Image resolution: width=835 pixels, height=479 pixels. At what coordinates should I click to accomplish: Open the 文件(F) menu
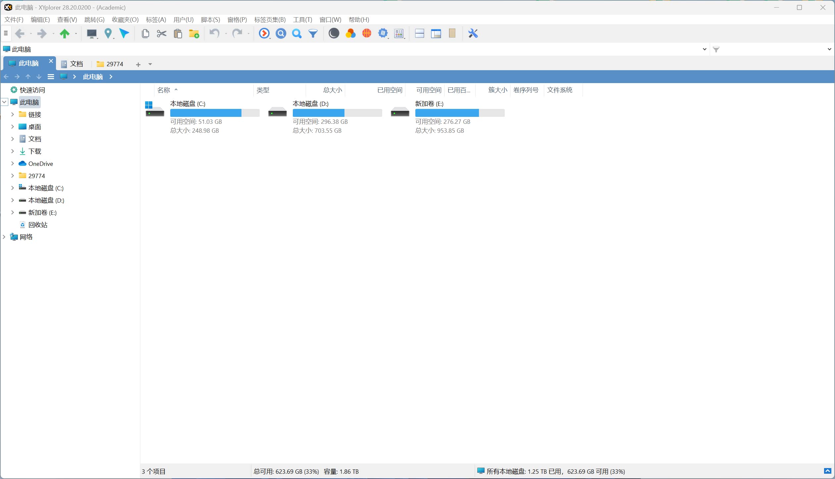coord(14,20)
